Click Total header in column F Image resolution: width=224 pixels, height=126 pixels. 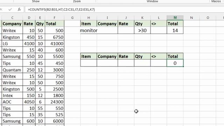click(55, 24)
